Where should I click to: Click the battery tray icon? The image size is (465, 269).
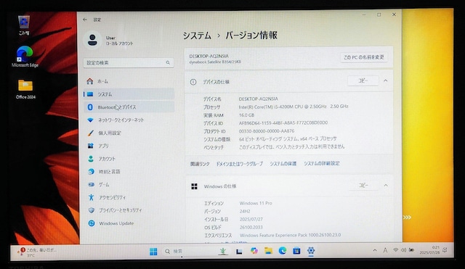coord(411,250)
